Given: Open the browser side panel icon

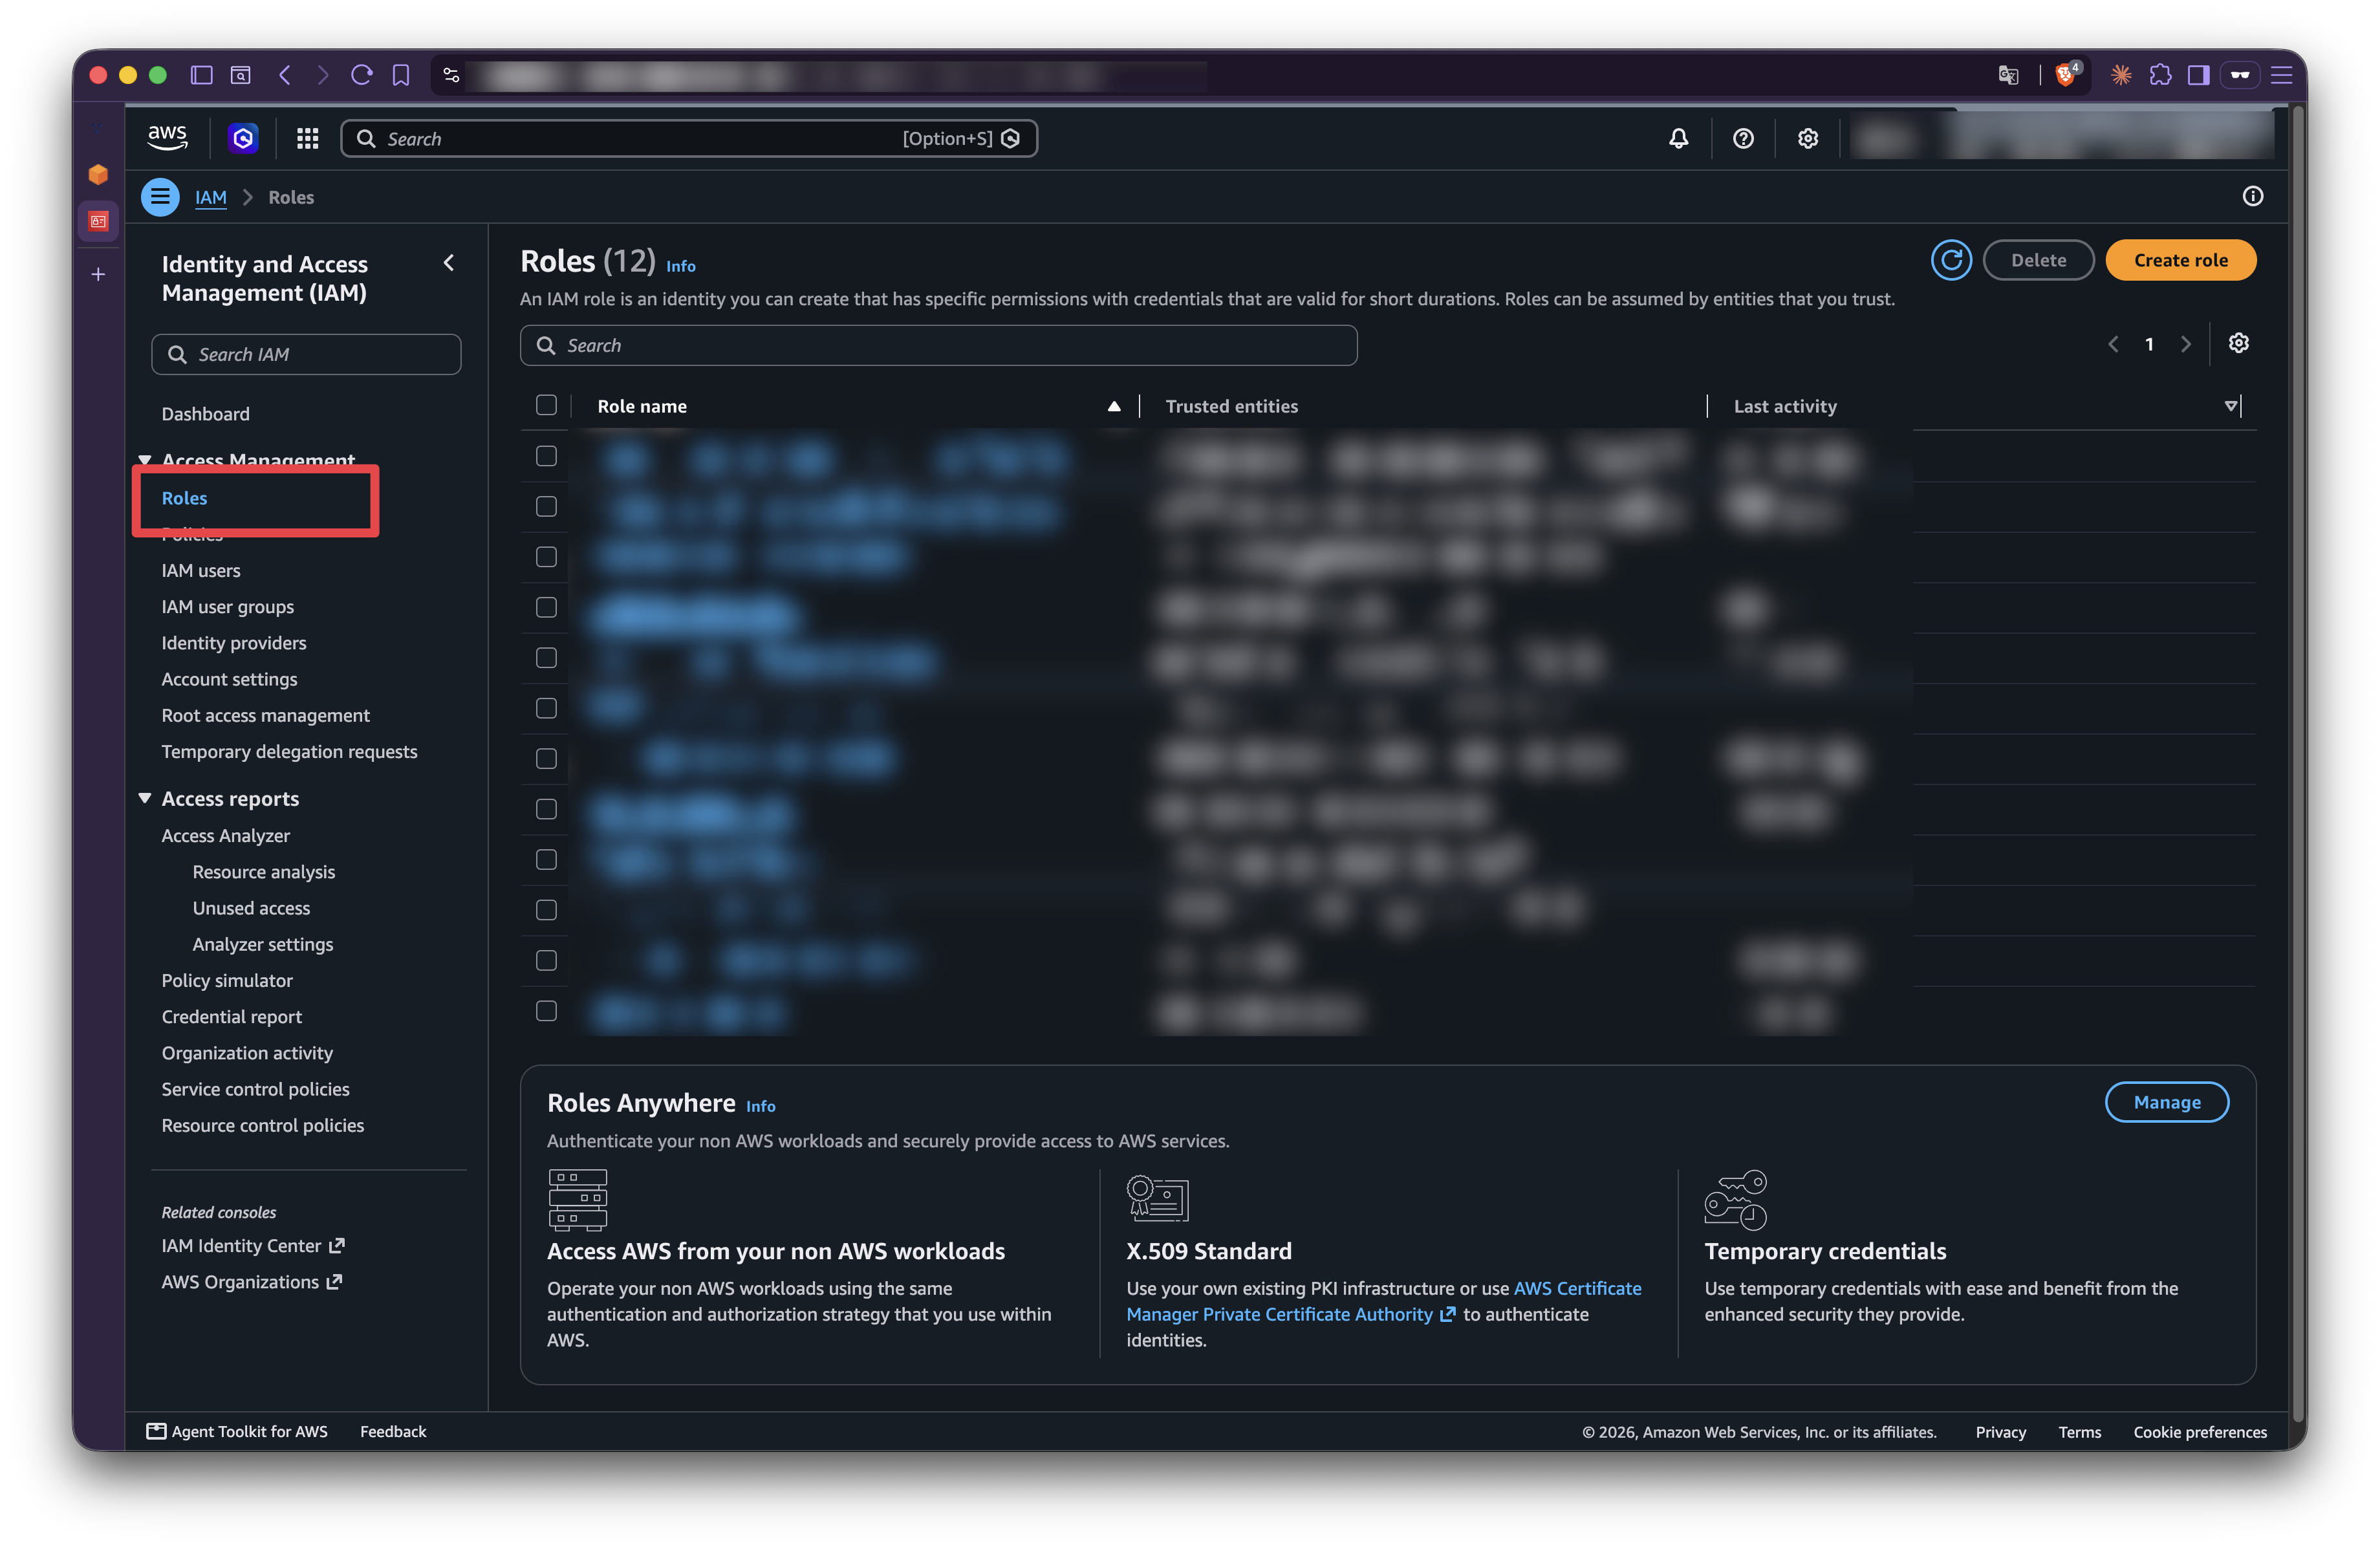Looking at the screenshot, I should (2198, 75).
